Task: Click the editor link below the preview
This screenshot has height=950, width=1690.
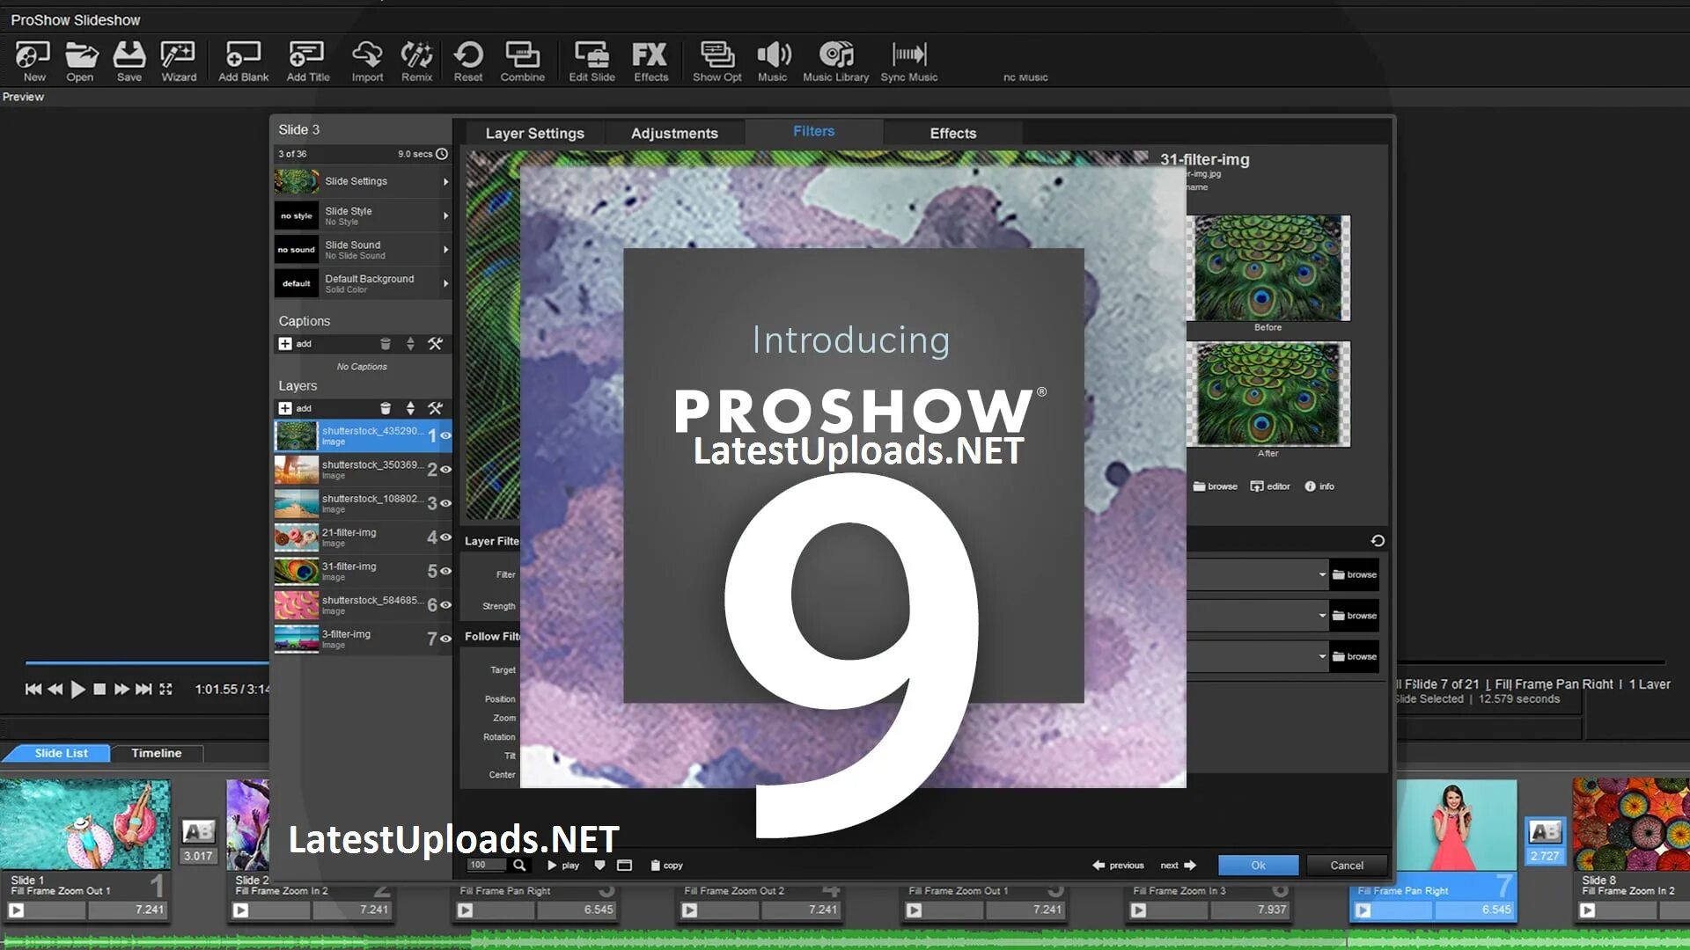Action: (1270, 486)
